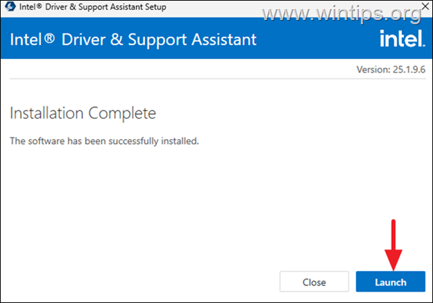
Task: Close the setup window with the X
Action: (425, 6)
